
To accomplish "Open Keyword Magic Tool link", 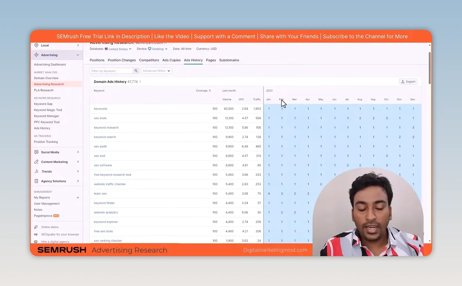I will (48, 110).
